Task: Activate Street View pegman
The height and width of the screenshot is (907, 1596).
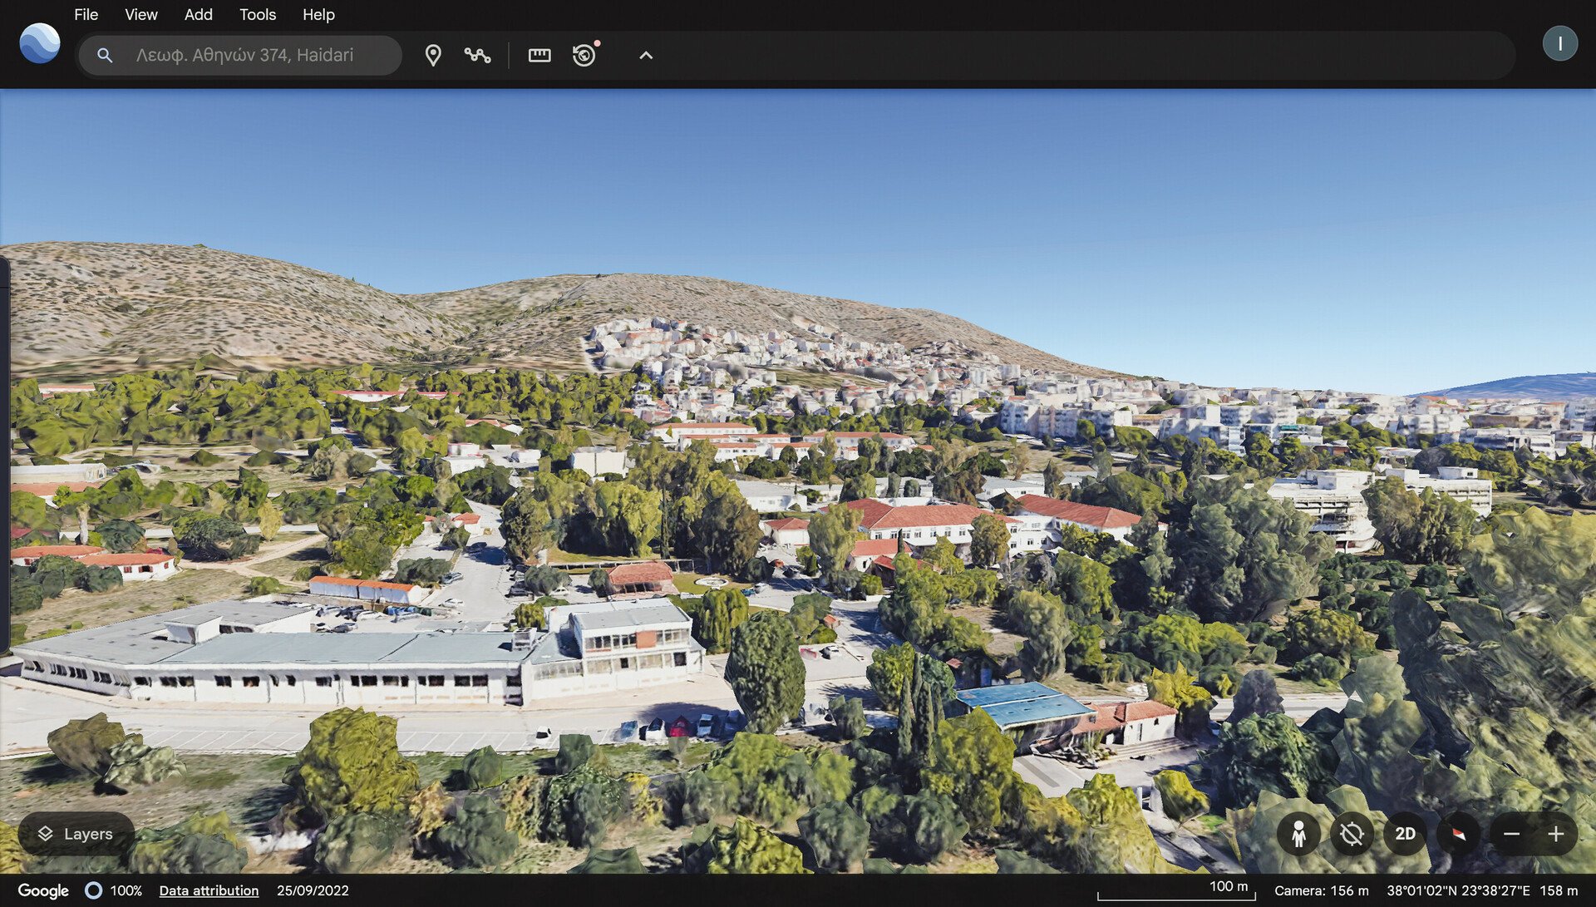Action: pyautogui.click(x=1298, y=834)
